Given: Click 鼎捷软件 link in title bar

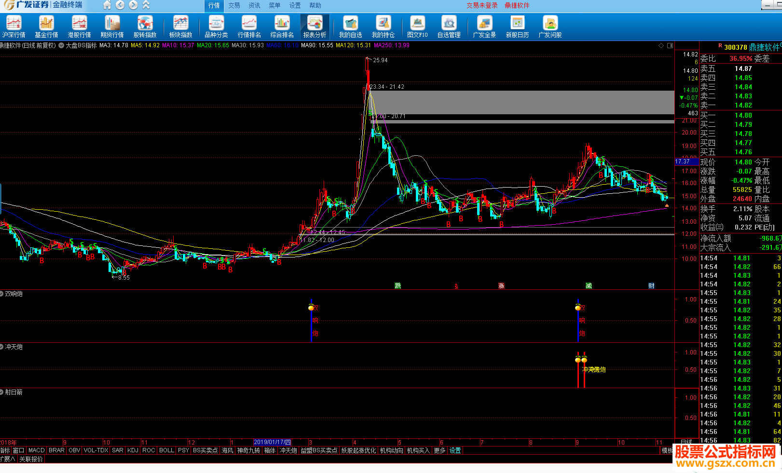Looking at the screenshot, I should pyautogui.click(x=517, y=5).
